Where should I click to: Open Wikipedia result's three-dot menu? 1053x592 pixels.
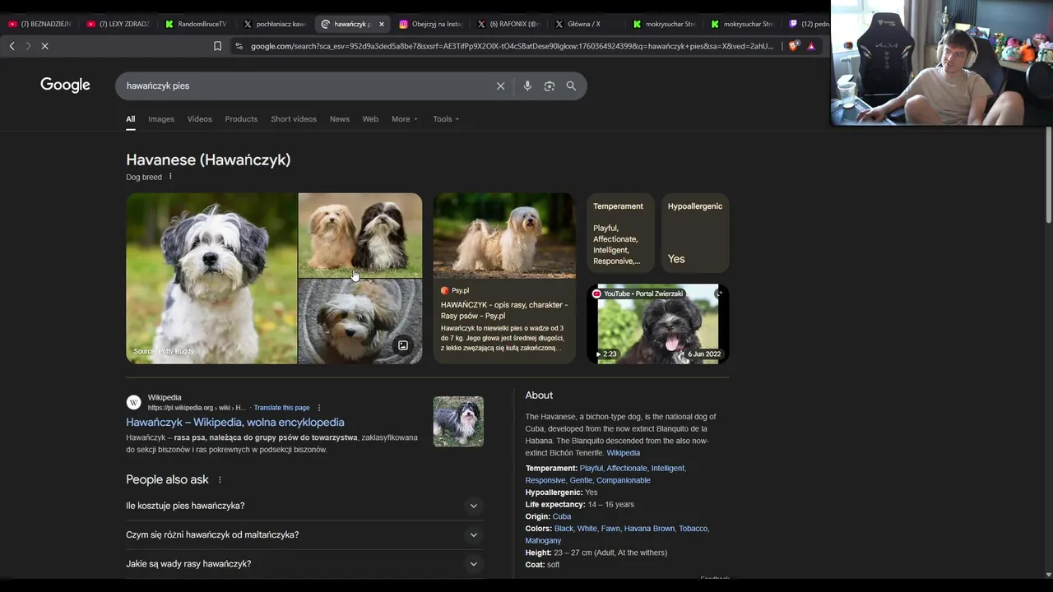pyautogui.click(x=319, y=408)
